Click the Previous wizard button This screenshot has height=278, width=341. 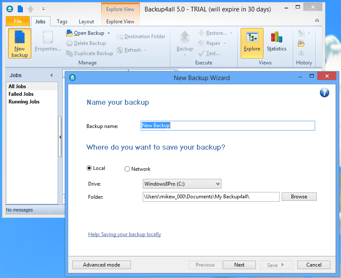click(x=205, y=265)
